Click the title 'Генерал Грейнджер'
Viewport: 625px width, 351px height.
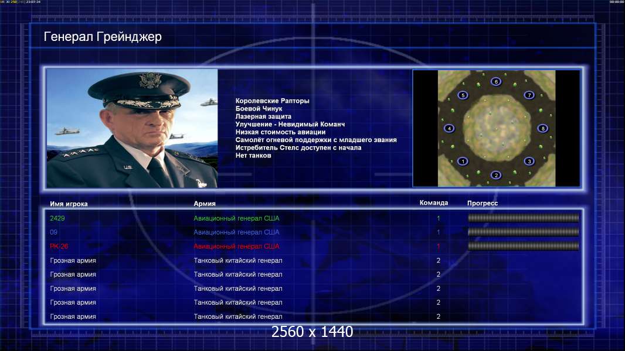pyautogui.click(x=103, y=37)
